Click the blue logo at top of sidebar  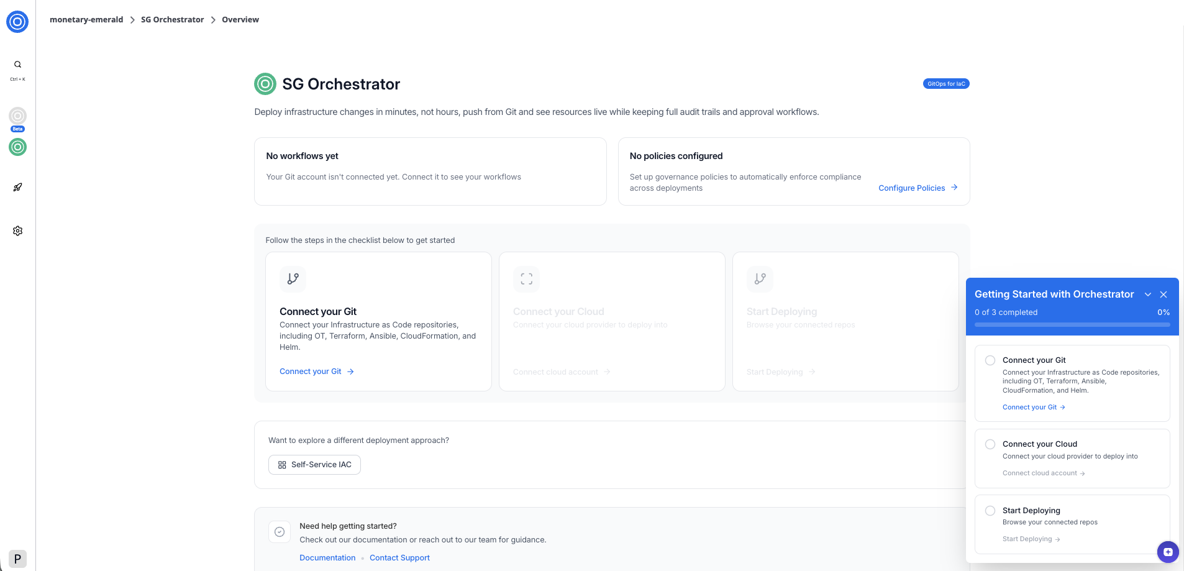pos(17,21)
